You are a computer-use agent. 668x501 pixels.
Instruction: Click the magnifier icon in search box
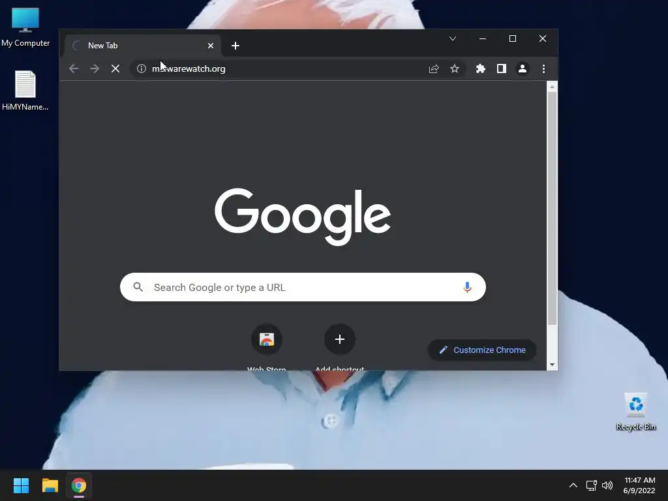click(x=138, y=287)
